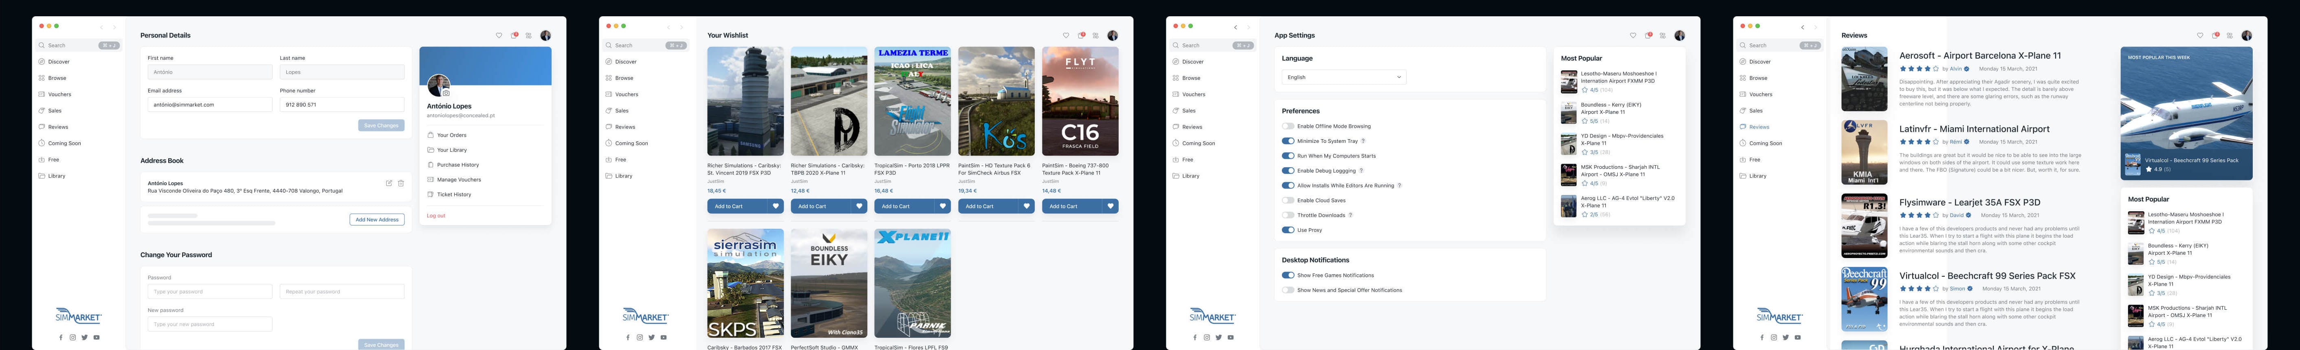
Task: Toggle Use Proxy switch
Action: (1288, 230)
